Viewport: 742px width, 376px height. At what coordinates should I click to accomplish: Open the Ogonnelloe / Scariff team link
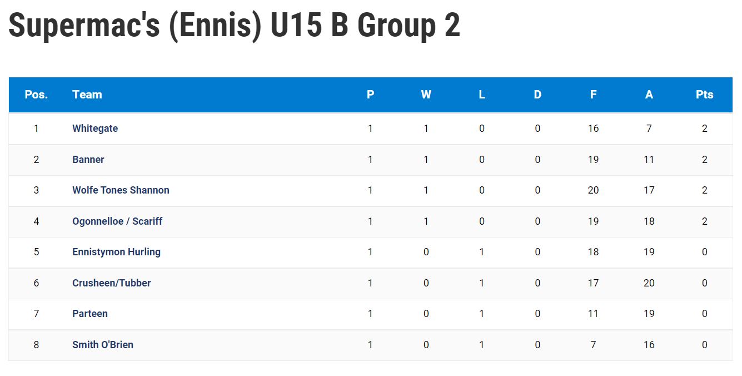pos(117,221)
